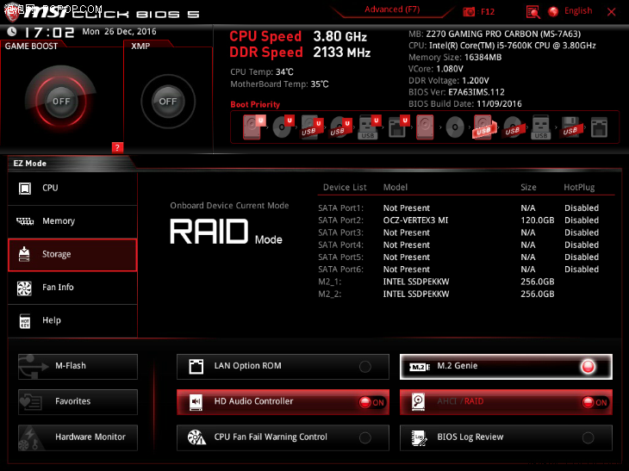Screen dimensions: 629x471
Task: Click the CPU Temp 34°C reading
Action: point(262,72)
